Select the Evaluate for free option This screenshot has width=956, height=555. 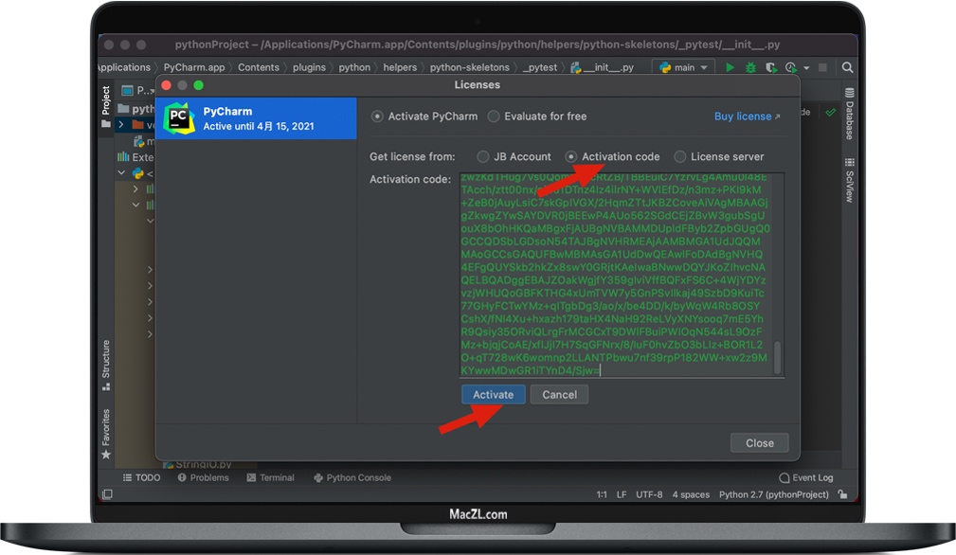point(494,116)
